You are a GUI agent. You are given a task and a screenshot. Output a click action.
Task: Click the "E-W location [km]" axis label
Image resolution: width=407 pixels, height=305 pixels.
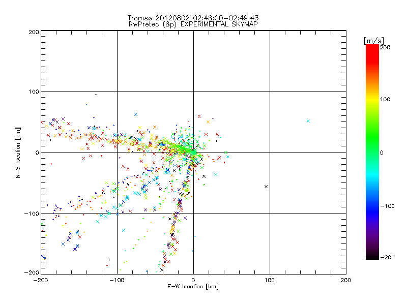193,287
